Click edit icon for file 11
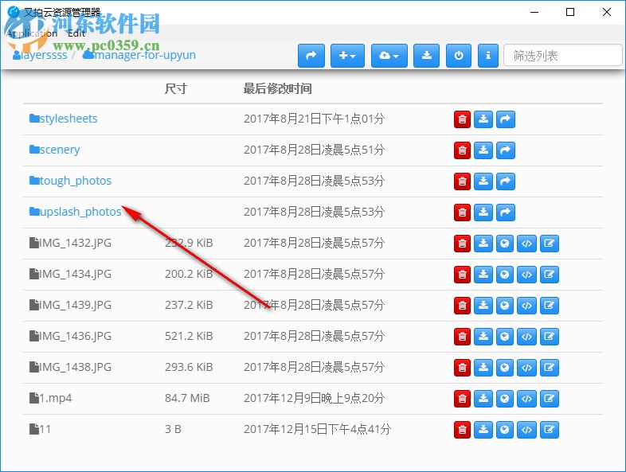Image resolution: width=626 pixels, height=472 pixels. (550, 430)
